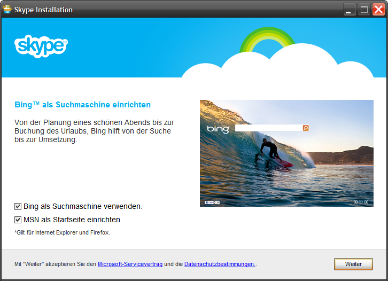
Task: Click the 'Skype Installation' title text
Action: [43, 10]
